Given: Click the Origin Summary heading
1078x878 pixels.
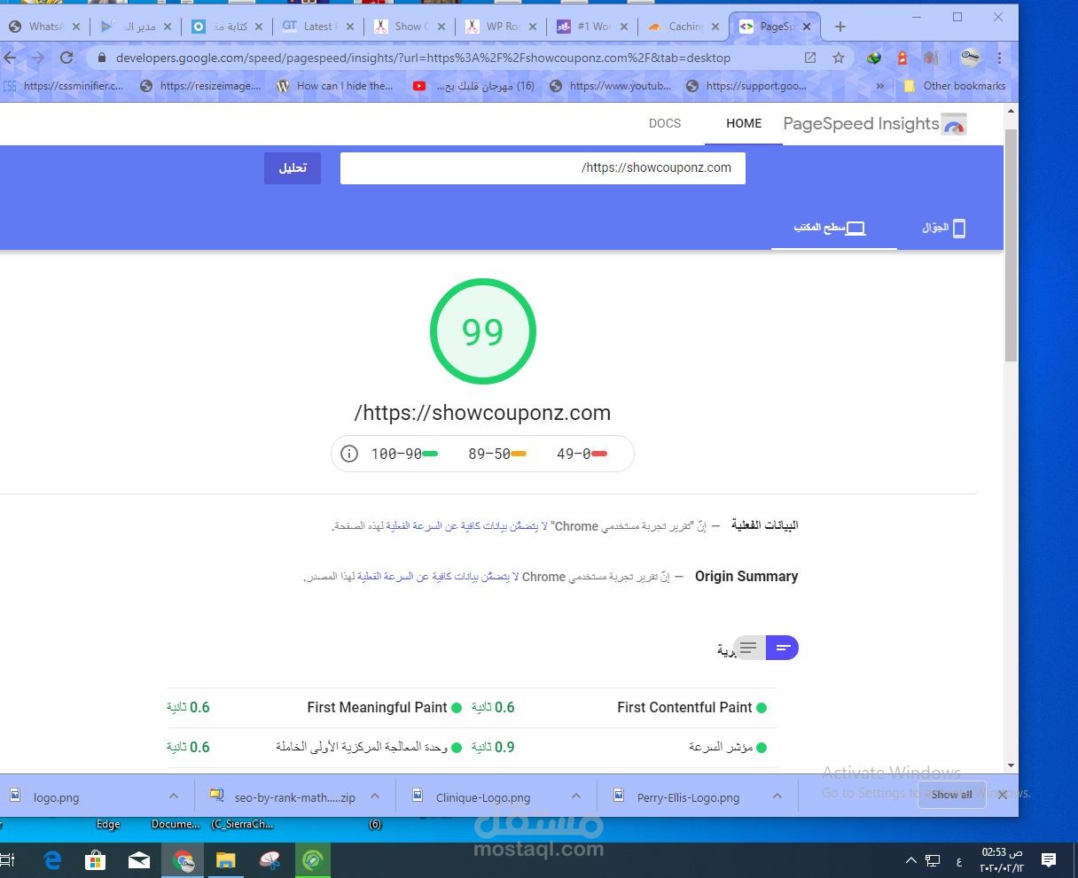Looking at the screenshot, I should [746, 576].
